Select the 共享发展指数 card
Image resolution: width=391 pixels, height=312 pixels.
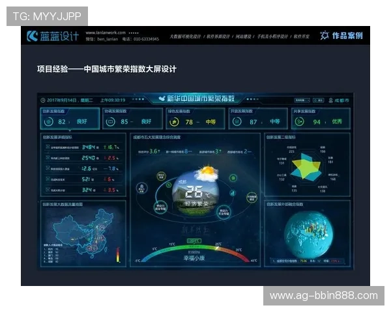tap(321, 118)
